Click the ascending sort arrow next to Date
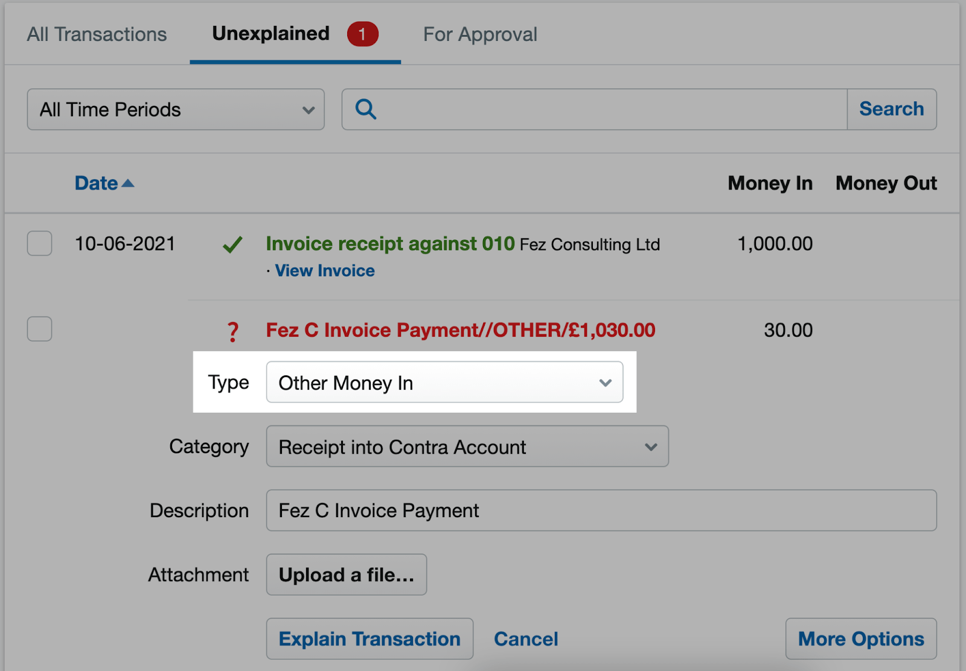Screen dimensions: 966x671 pyautogui.click(x=129, y=182)
